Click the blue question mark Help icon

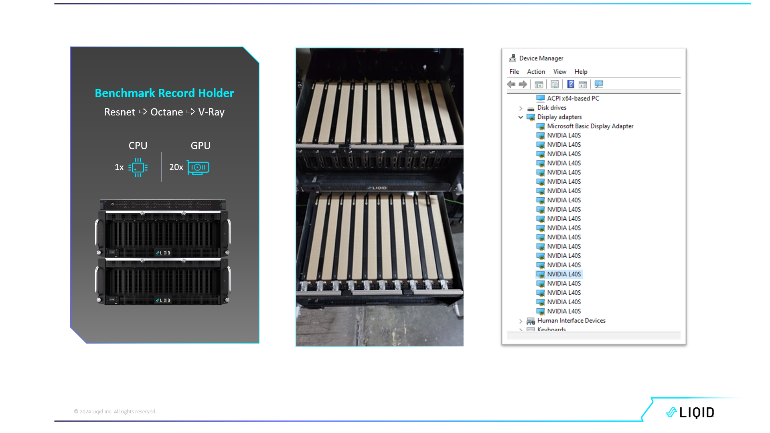tap(571, 84)
